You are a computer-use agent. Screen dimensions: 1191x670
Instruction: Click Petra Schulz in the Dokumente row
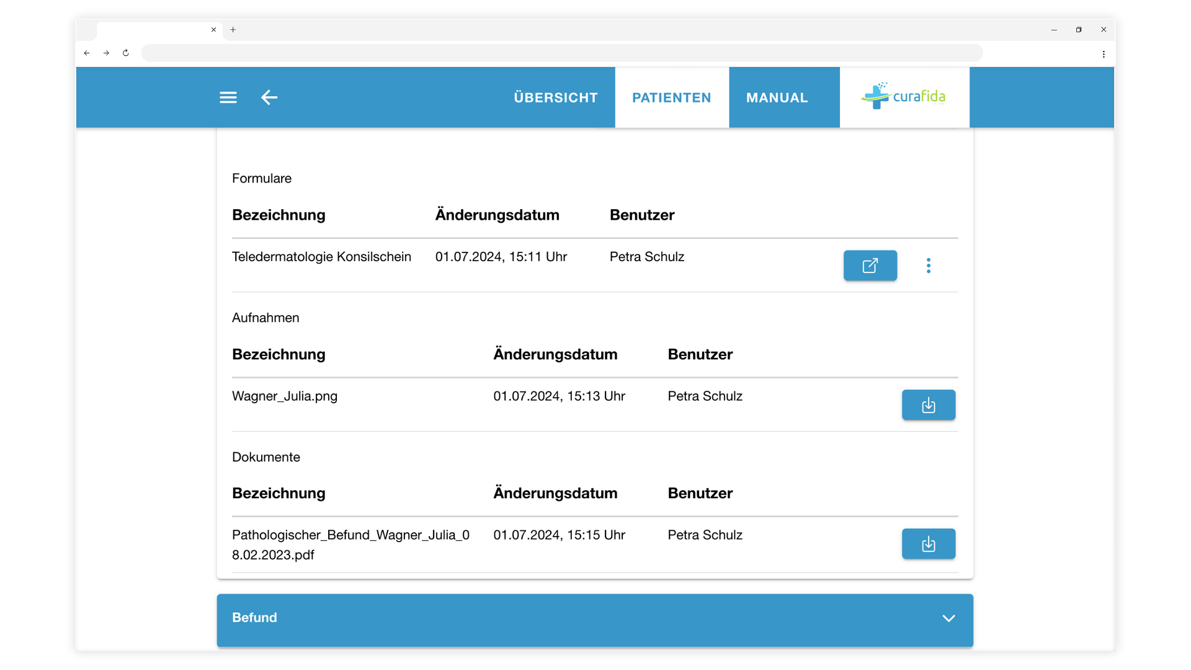[705, 535]
